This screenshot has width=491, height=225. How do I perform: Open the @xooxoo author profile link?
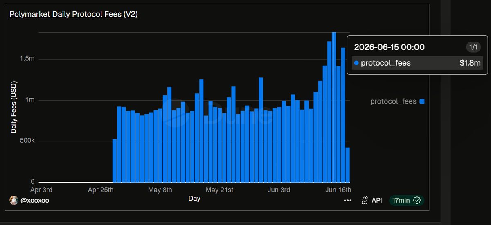[x=35, y=200]
